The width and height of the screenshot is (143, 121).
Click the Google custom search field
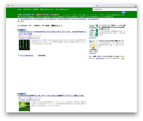[115, 9]
